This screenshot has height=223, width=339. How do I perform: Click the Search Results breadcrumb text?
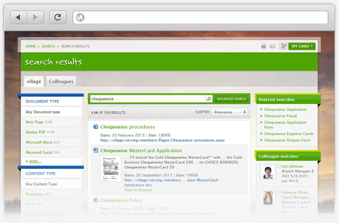click(75, 46)
